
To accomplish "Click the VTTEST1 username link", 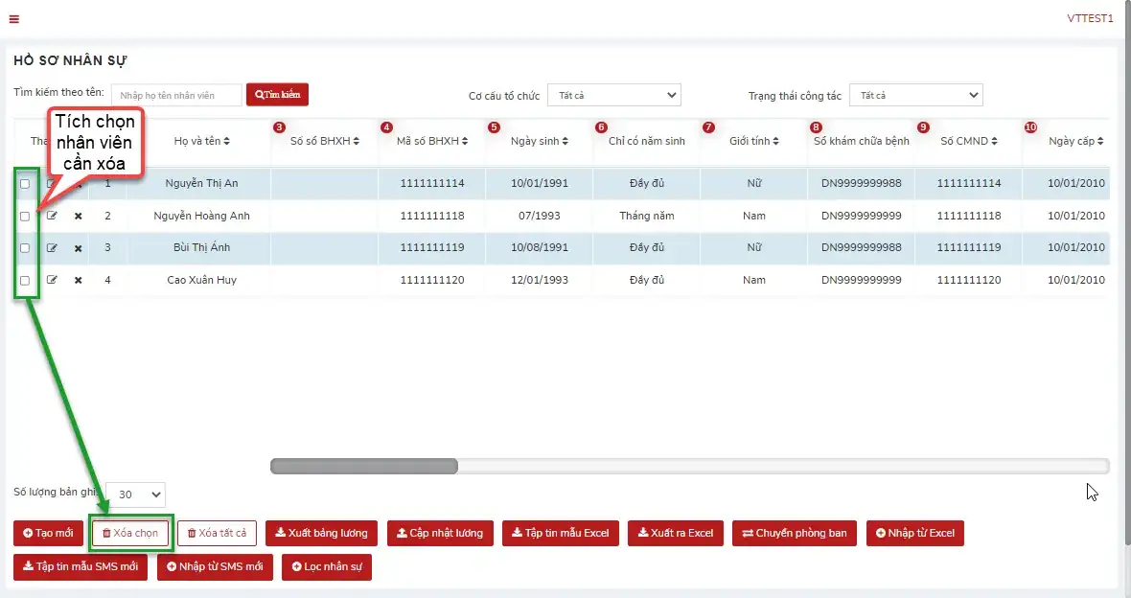I will coord(1090,19).
